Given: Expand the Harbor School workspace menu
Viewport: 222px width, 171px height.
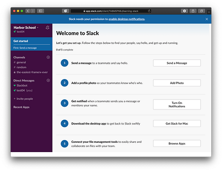Looking at the screenshot, I should (26, 28).
